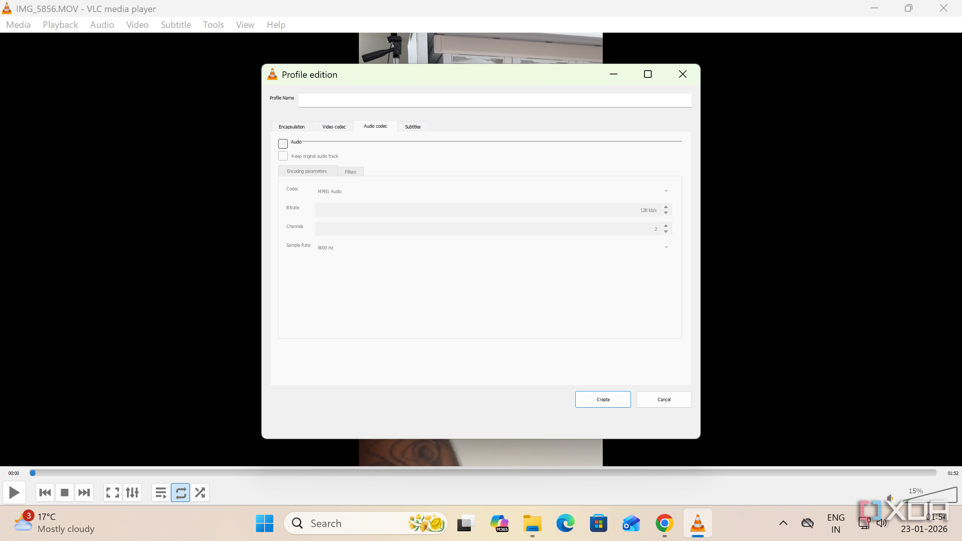Click the cloud sync tray icon

click(x=807, y=523)
